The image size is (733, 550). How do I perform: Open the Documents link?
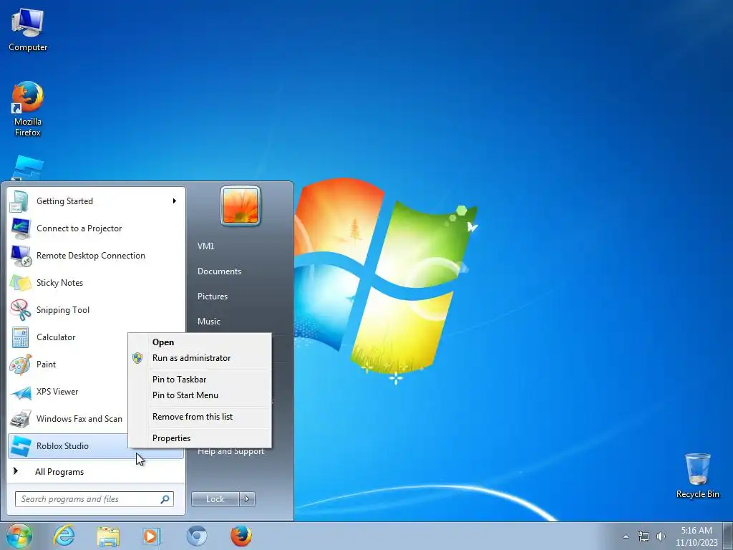coord(219,271)
